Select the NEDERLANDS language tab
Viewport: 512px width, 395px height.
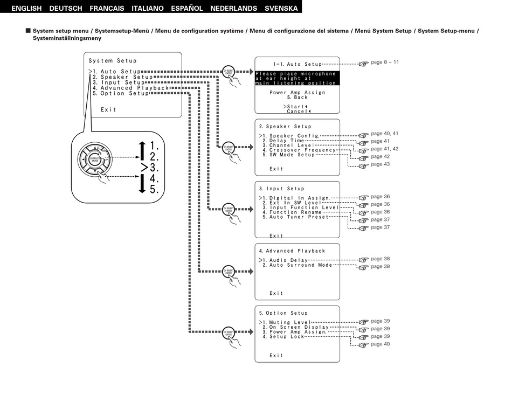pos(233,8)
